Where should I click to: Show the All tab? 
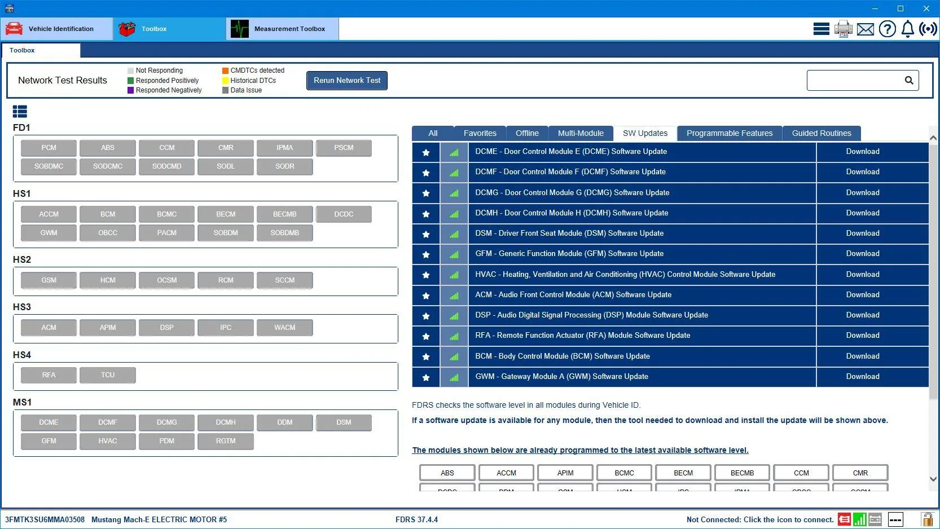click(x=433, y=134)
